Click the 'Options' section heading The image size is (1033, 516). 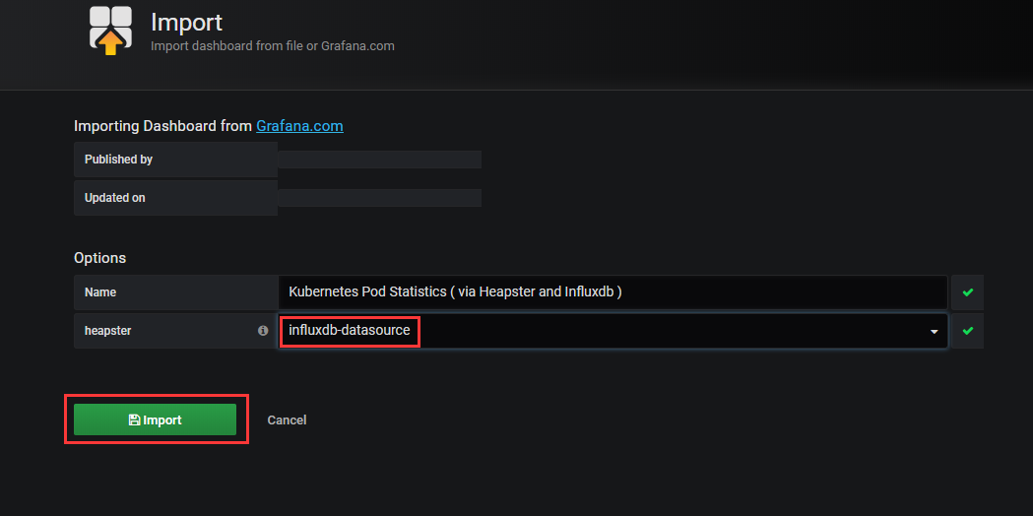(99, 258)
